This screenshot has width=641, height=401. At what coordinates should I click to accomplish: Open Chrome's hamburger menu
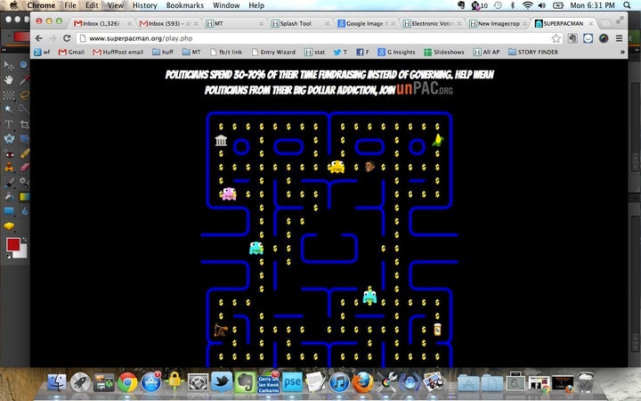coord(619,38)
